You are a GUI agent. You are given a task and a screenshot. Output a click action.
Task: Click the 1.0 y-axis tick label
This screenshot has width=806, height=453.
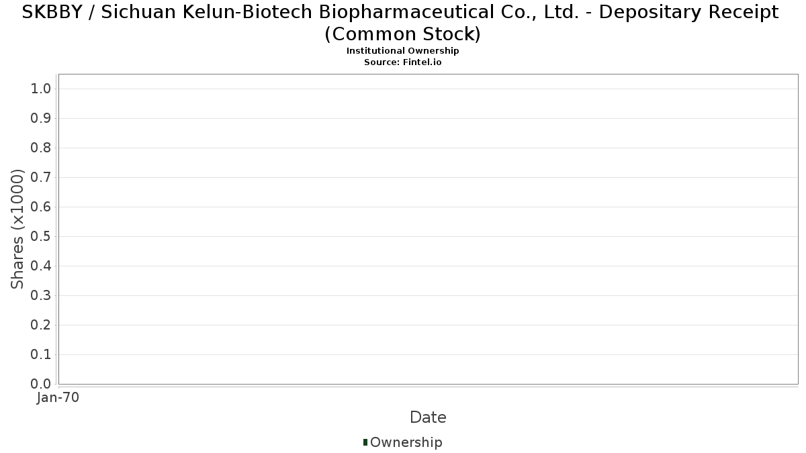(42, 89)
